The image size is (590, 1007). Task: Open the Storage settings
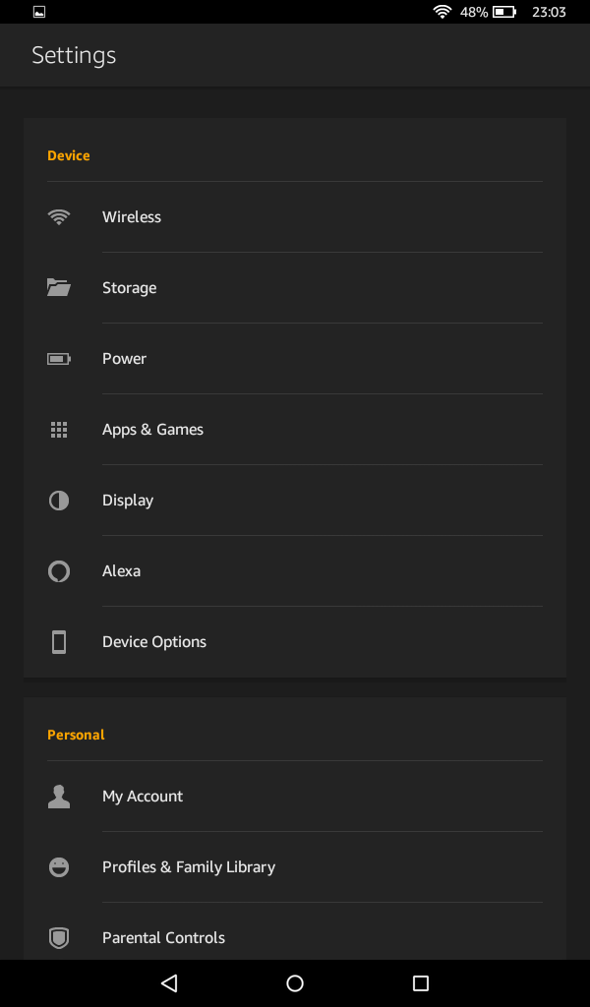pyautogui.click(x=130, y=288)
